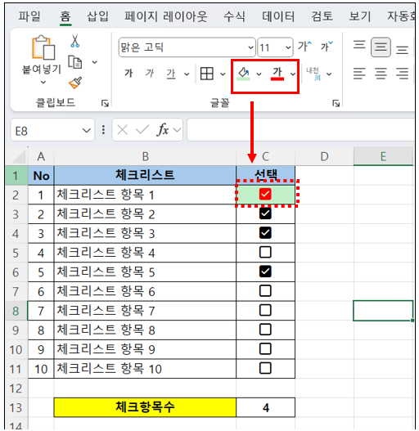419x431 pixels.
Task: Click the select-all corner triangle
Action: pyautogui.click(x=19, y=157)
